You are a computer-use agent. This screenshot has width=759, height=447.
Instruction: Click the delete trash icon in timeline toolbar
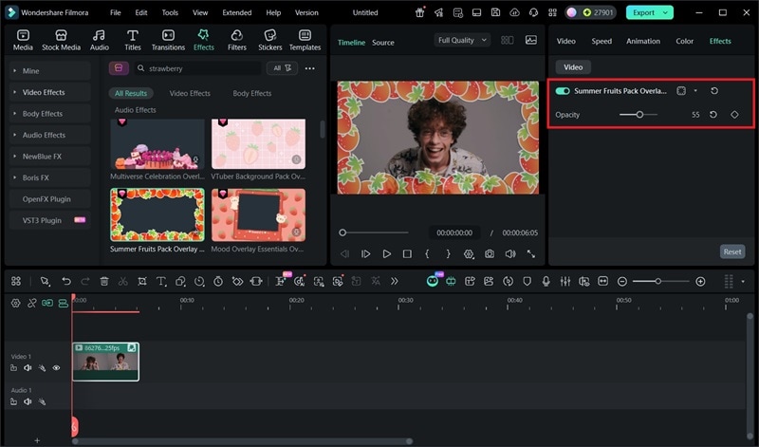104,282
